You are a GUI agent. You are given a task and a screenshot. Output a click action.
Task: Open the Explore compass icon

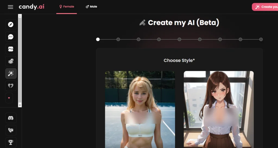11,24
